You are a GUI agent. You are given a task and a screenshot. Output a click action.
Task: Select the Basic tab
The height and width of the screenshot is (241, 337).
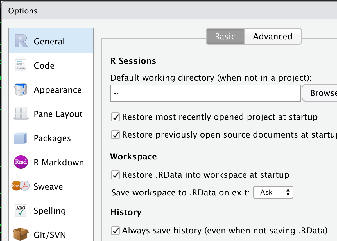pos(225,36)
